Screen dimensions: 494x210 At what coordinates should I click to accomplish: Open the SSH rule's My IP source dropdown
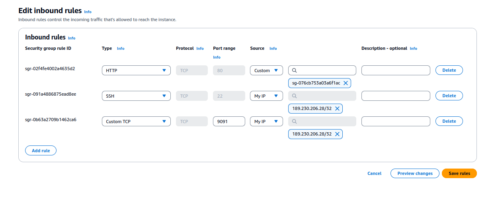click(x=266, y=96)
